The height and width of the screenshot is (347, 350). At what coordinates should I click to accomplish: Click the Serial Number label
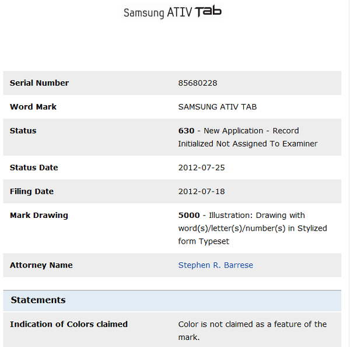click(39, 83)
